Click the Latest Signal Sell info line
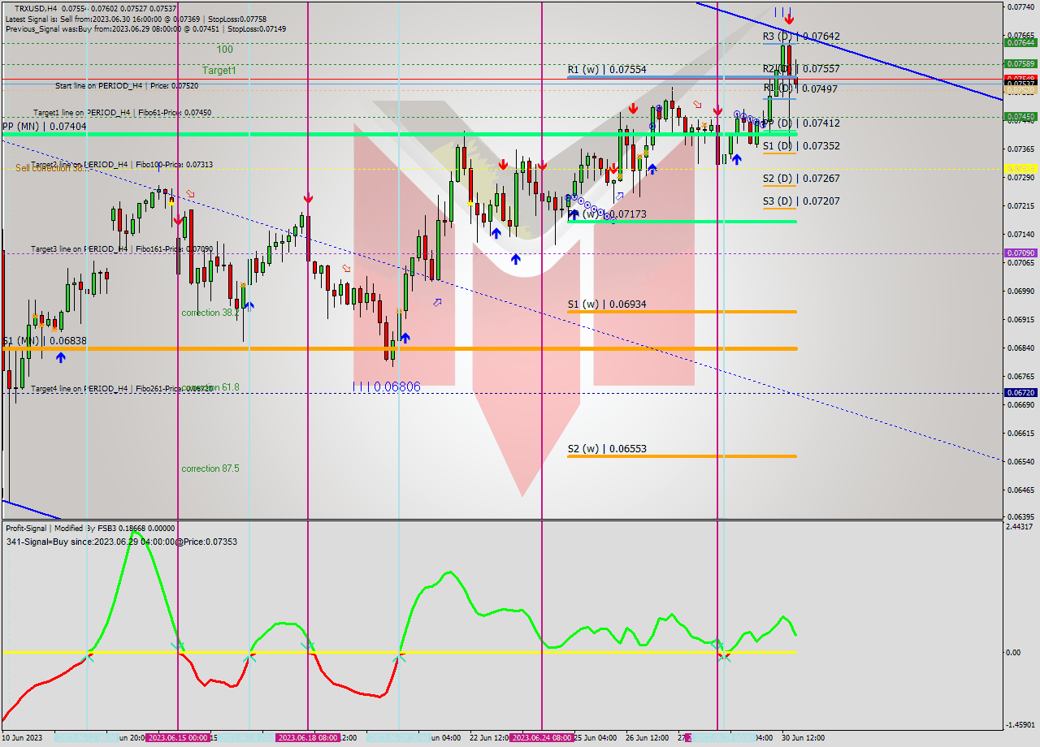This screenshot has height=747, width=1040. tap(136, 19)
